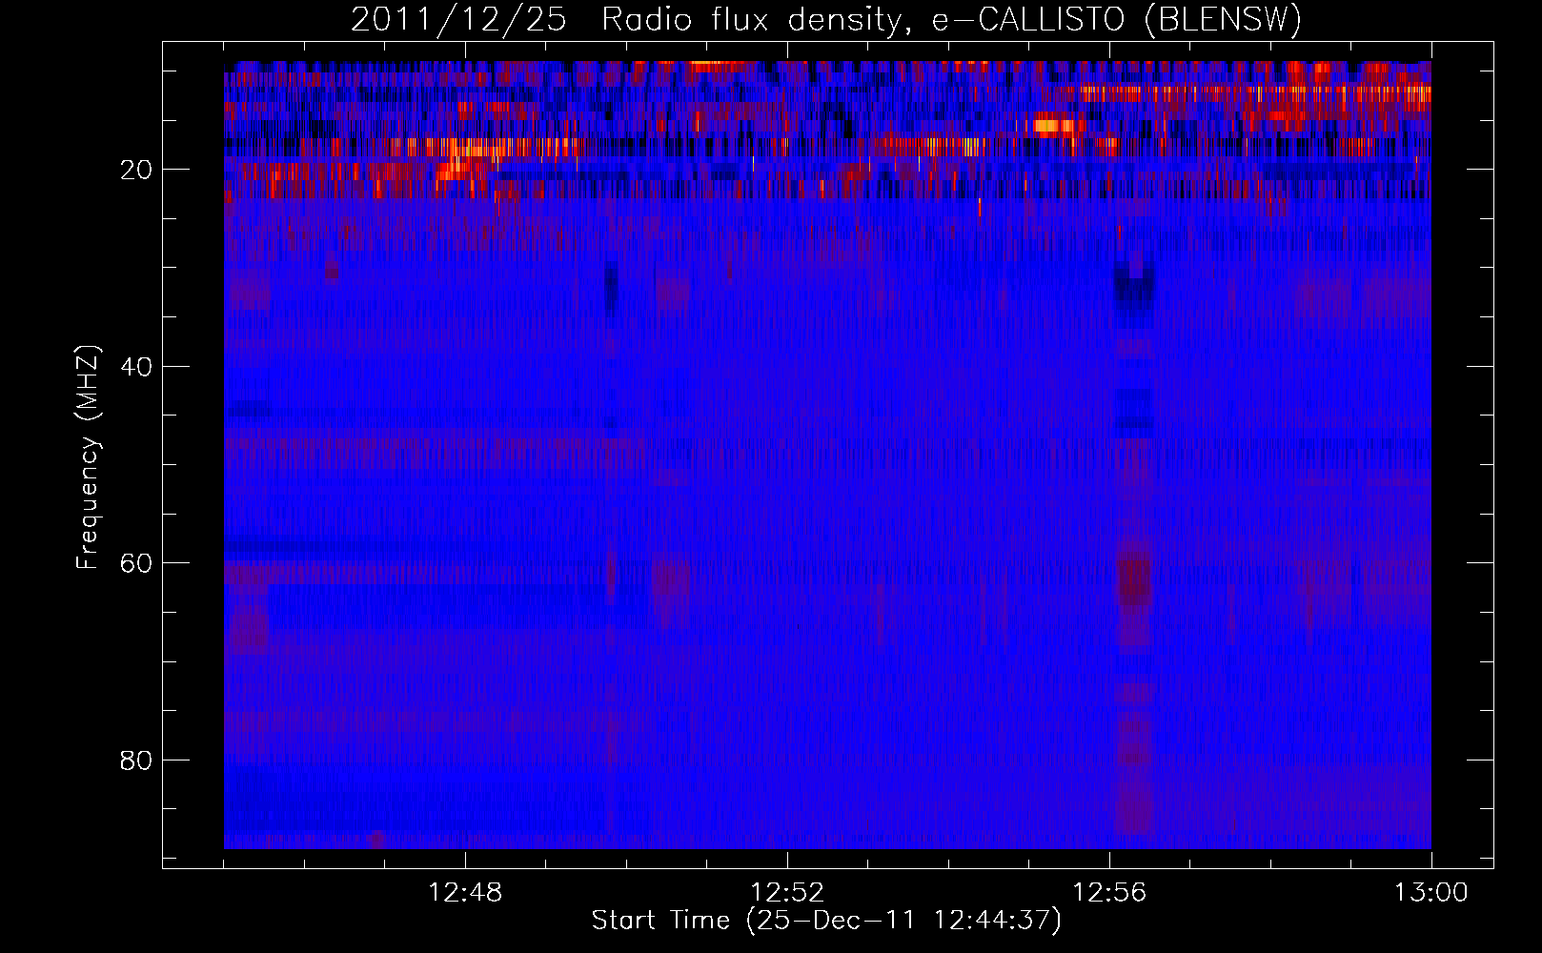Click the red burst near 12:56 at 60 MHz
Screen dimensions: 1542x953
point(1134,578)
